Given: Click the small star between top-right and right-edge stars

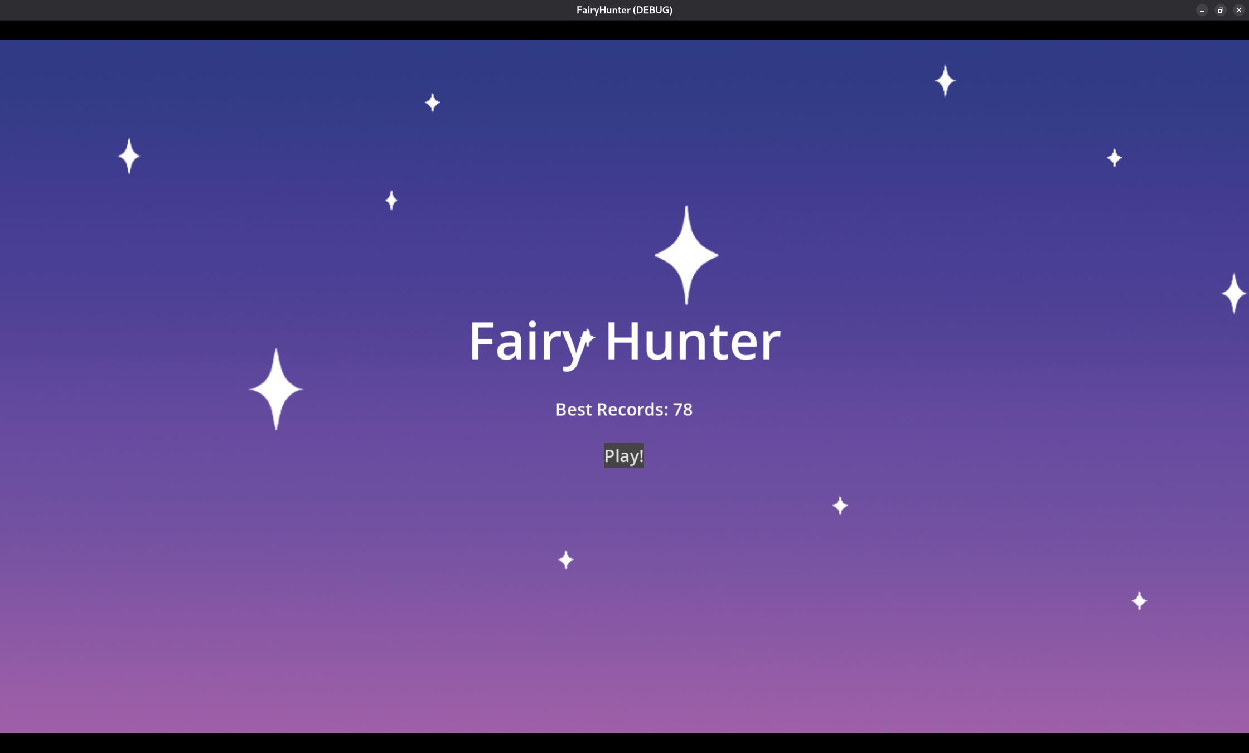Looking at the screenshot, I should click(1114, 158).
